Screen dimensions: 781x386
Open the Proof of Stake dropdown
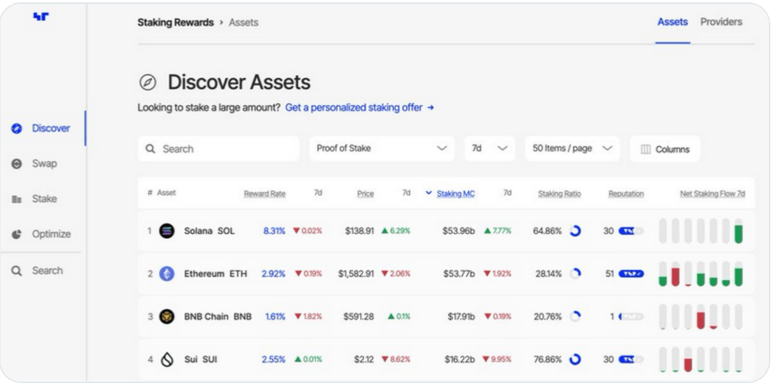point(382,149)
